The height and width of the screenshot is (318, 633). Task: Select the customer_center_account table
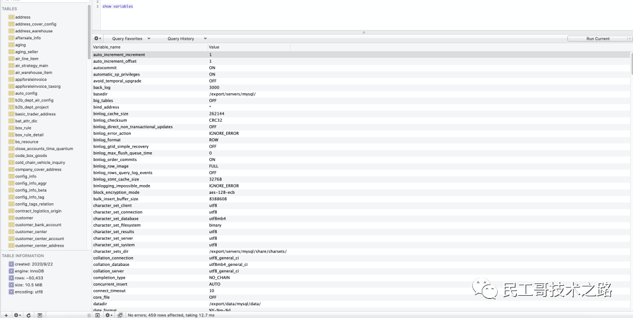40,238
